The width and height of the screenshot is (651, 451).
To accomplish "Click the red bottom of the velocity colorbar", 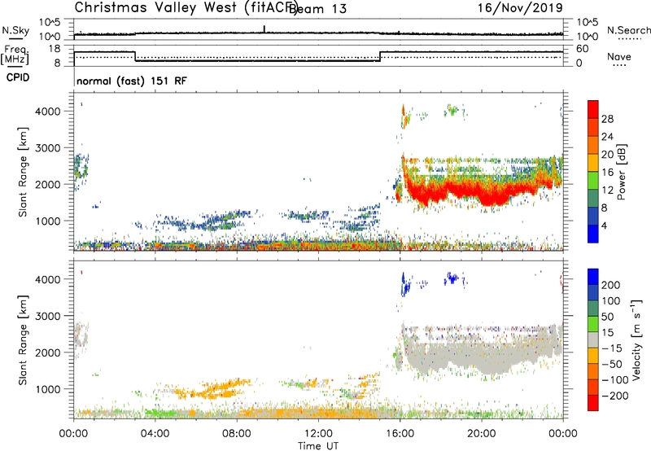I will (593, 403).
